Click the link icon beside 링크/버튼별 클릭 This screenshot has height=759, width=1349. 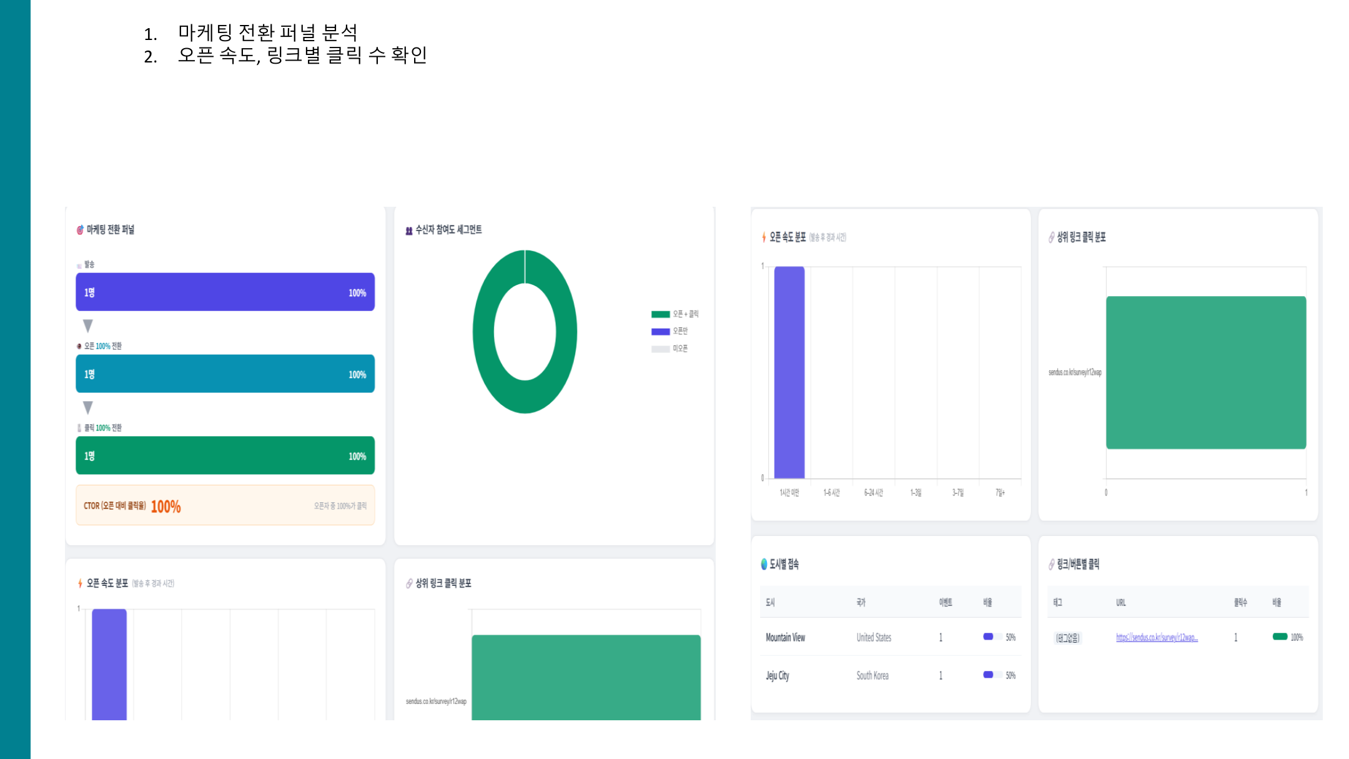(1052, 564)
